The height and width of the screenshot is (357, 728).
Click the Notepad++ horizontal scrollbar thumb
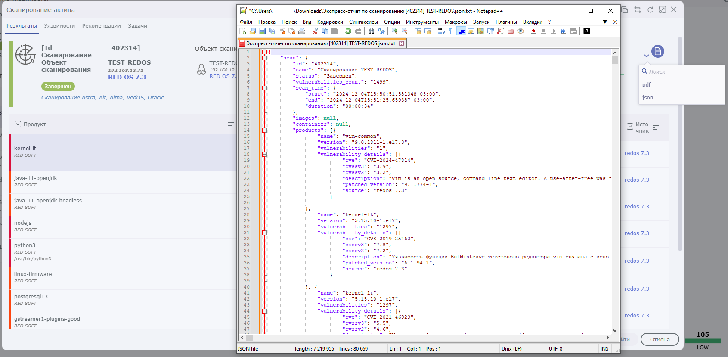[250, 338]
